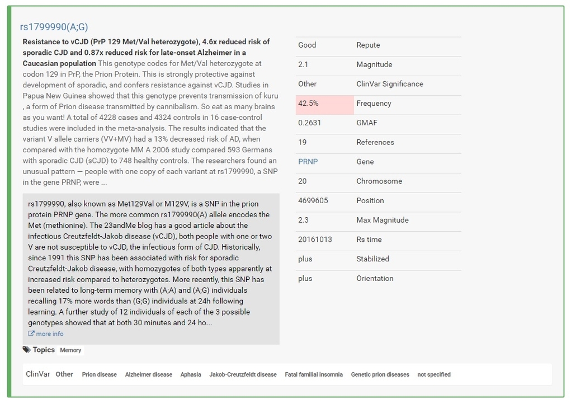Open the rs1799990(A;G) title link

tap(54, 27)
